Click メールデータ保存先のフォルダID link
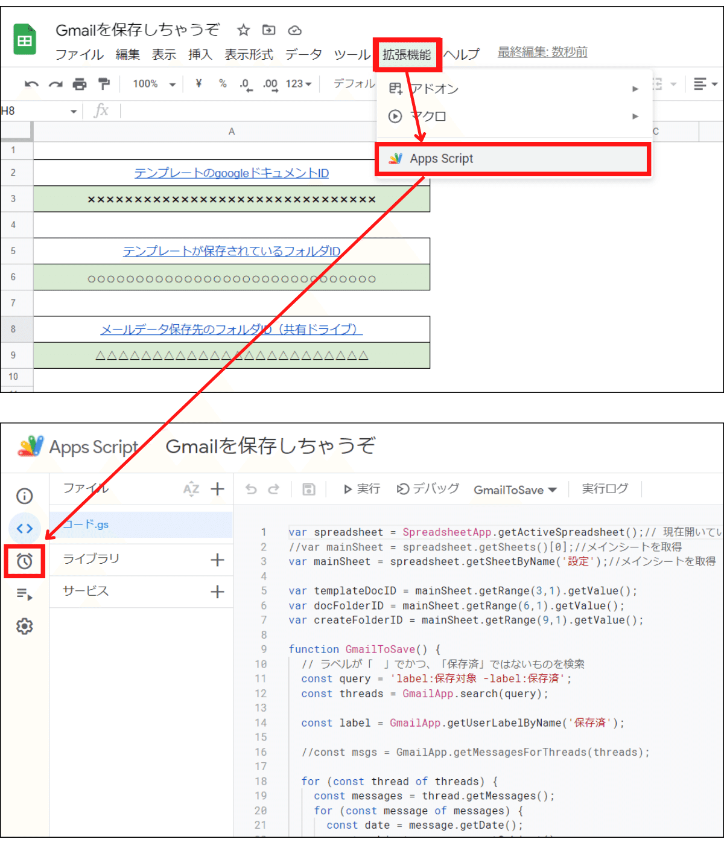 click(x=232, y=330)
